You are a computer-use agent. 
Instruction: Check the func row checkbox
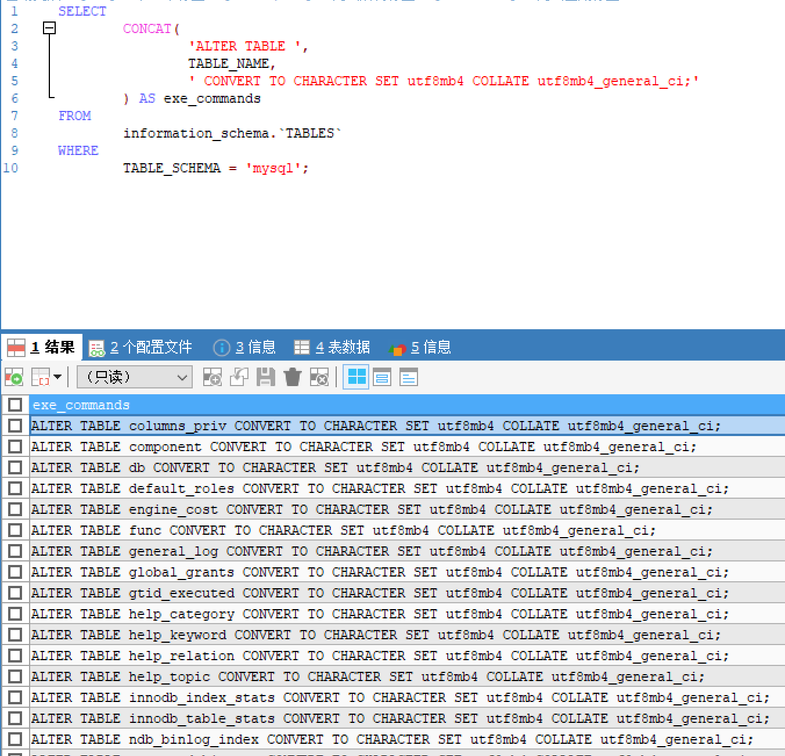pos(15,530)
